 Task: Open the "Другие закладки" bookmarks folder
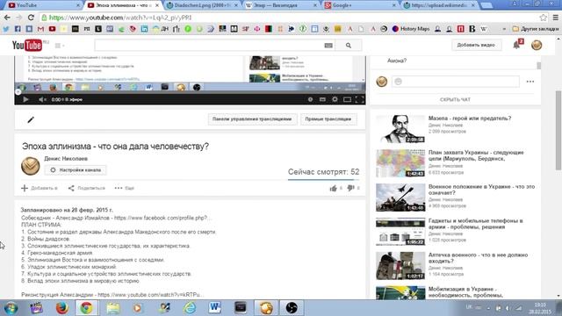click(536, 29)
